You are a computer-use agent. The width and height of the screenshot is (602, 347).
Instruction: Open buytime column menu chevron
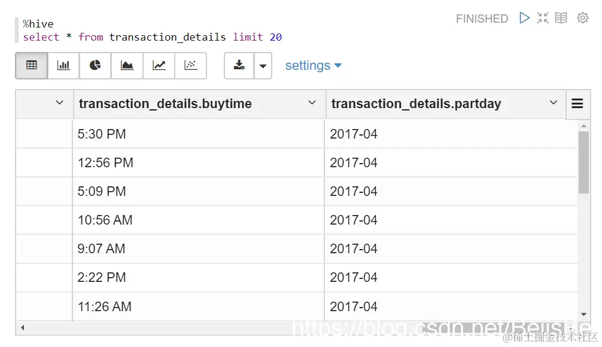[x=312, y=103]
